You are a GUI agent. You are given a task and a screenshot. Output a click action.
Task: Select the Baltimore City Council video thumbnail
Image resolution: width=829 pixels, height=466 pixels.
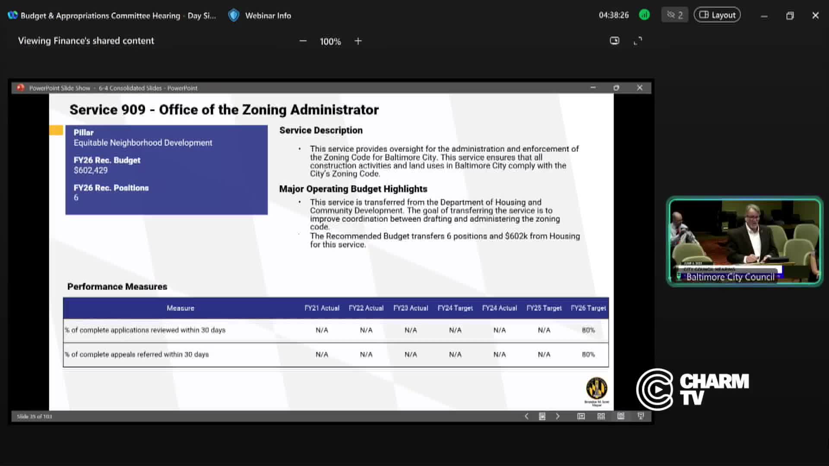click(744, 241)
